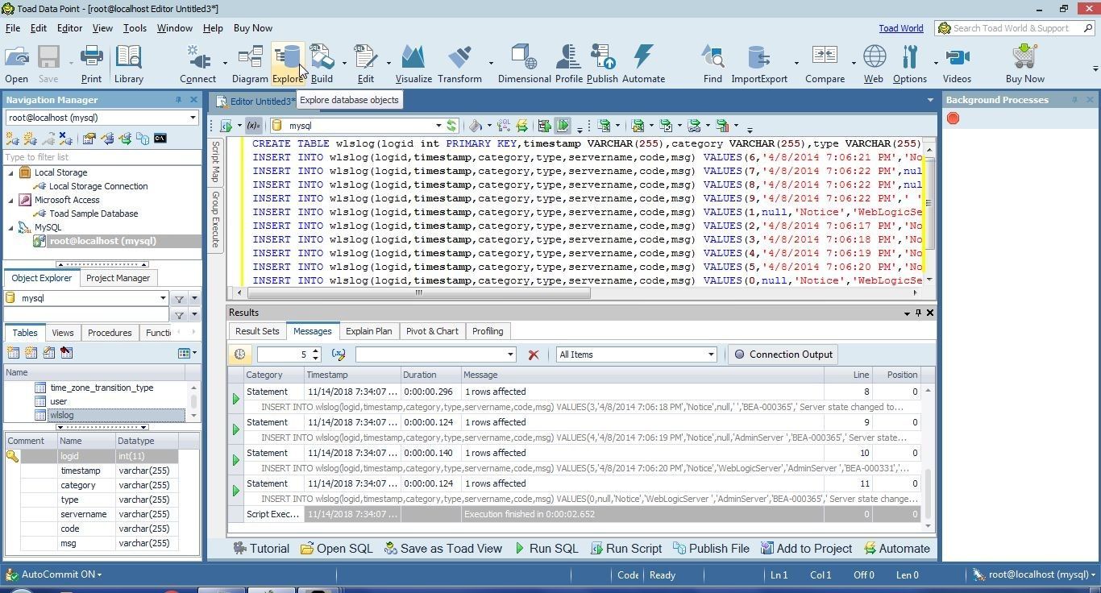
Task: Open the Compare tool
Action: tap(825, 64)
